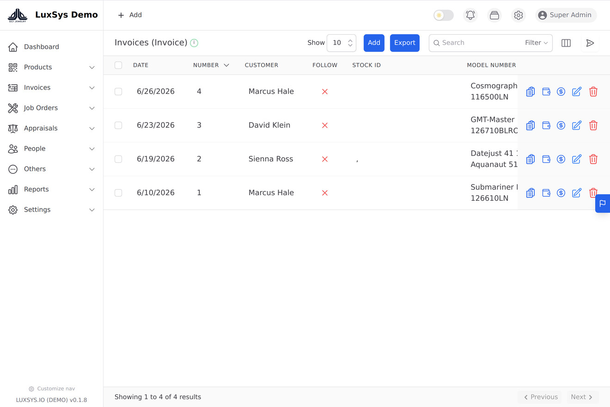Click inside the Search field

tap(480, 43)
